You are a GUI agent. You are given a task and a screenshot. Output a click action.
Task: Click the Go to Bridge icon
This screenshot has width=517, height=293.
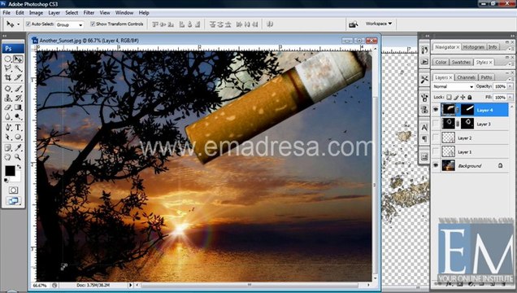[353, 24]
